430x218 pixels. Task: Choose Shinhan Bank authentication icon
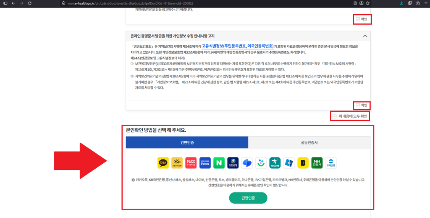(233, 163)
